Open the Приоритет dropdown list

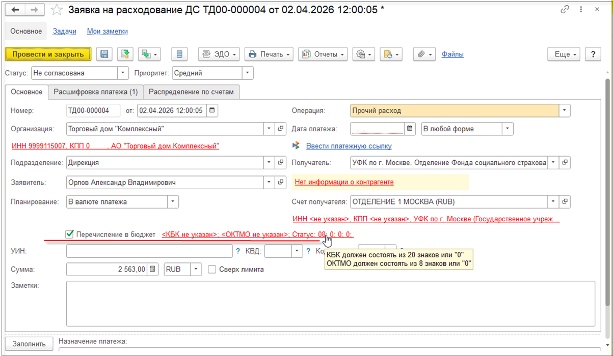point(247,73)
